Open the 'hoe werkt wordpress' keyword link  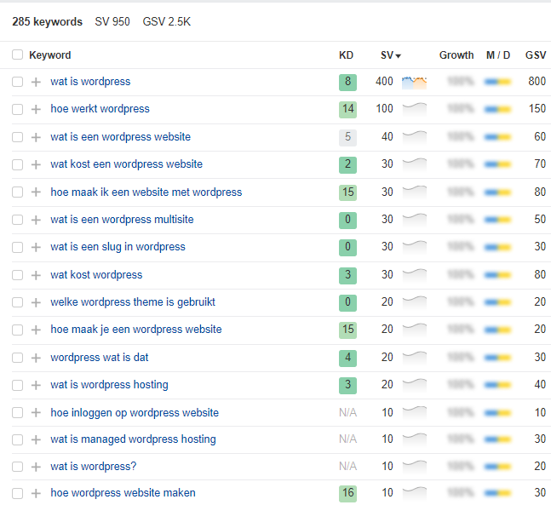(x=100, y=109)
